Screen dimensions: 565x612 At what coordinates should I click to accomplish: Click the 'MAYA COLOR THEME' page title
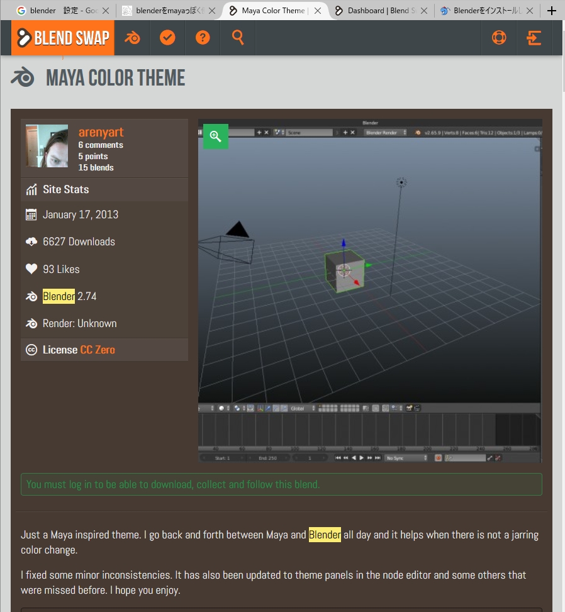(116, 77)
